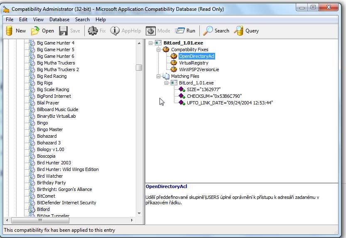The width and height of the screenshot is (346, 238).
Task: Click the app icon beside Bird Watcher
Action: coord(32,176)
